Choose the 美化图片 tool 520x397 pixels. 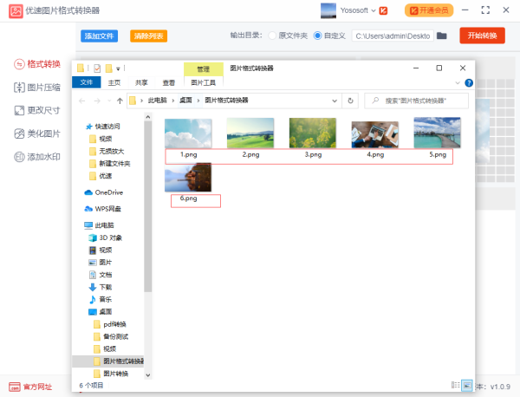[x=38, y=133]
